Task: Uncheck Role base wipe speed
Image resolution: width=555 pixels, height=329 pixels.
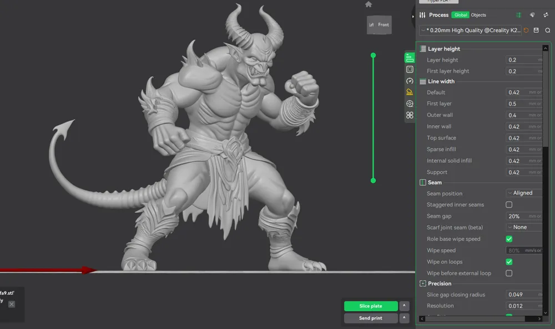Action: coord(509,239)
